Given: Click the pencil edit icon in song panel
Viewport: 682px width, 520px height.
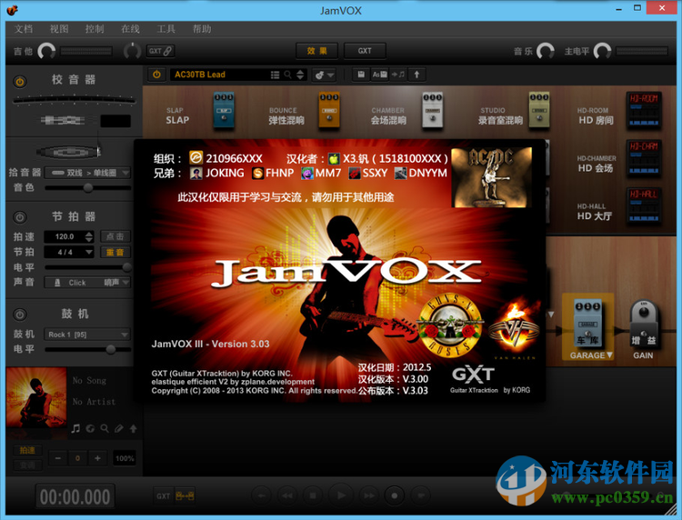Looking at the screenshot, I should pos(119,429).
